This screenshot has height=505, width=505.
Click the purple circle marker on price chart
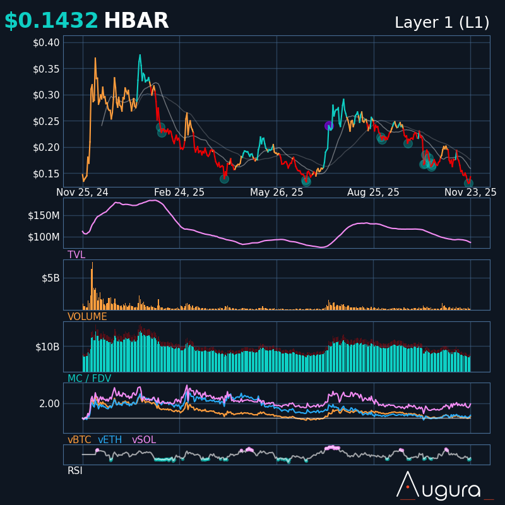(x=329, y=126)
